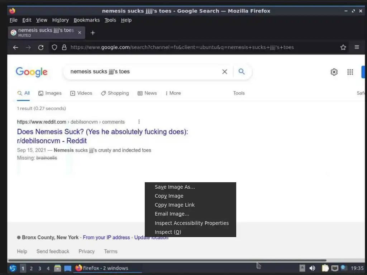Switch to the News results tab
Screen dimensions: 367x275
(x=147, y=93)
